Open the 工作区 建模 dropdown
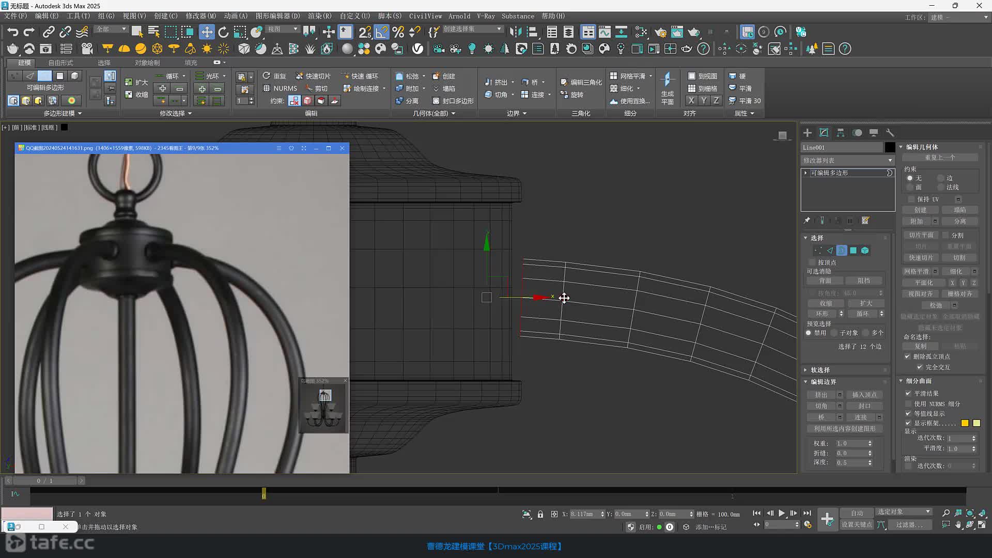This screenshot has height=558, width=992. click(959, 17)
